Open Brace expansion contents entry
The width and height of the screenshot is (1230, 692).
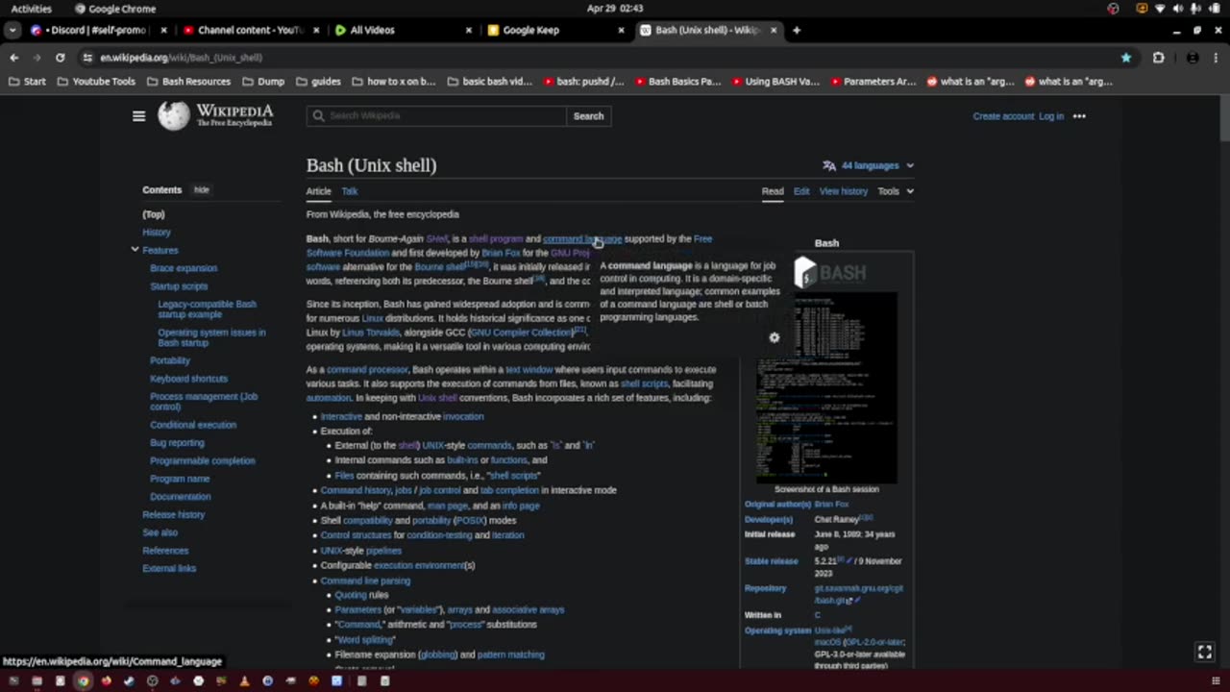click(184, 268)
